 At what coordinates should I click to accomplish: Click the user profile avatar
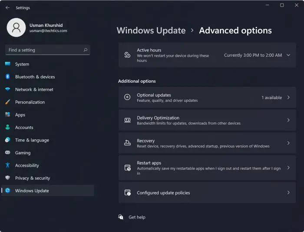tap(17, 28)
